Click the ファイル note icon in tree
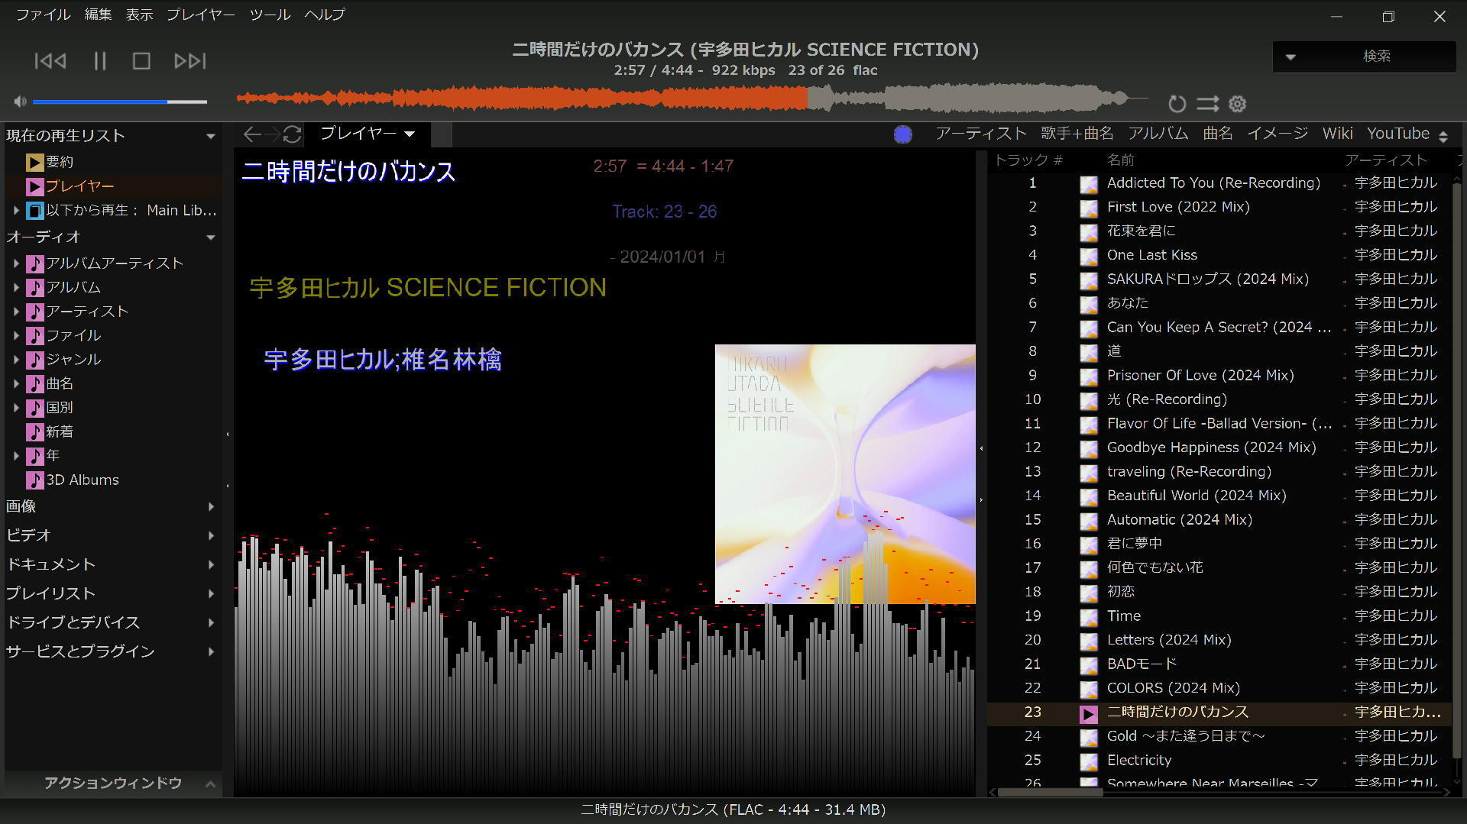The image size is (1467, 824). (34, 336)
